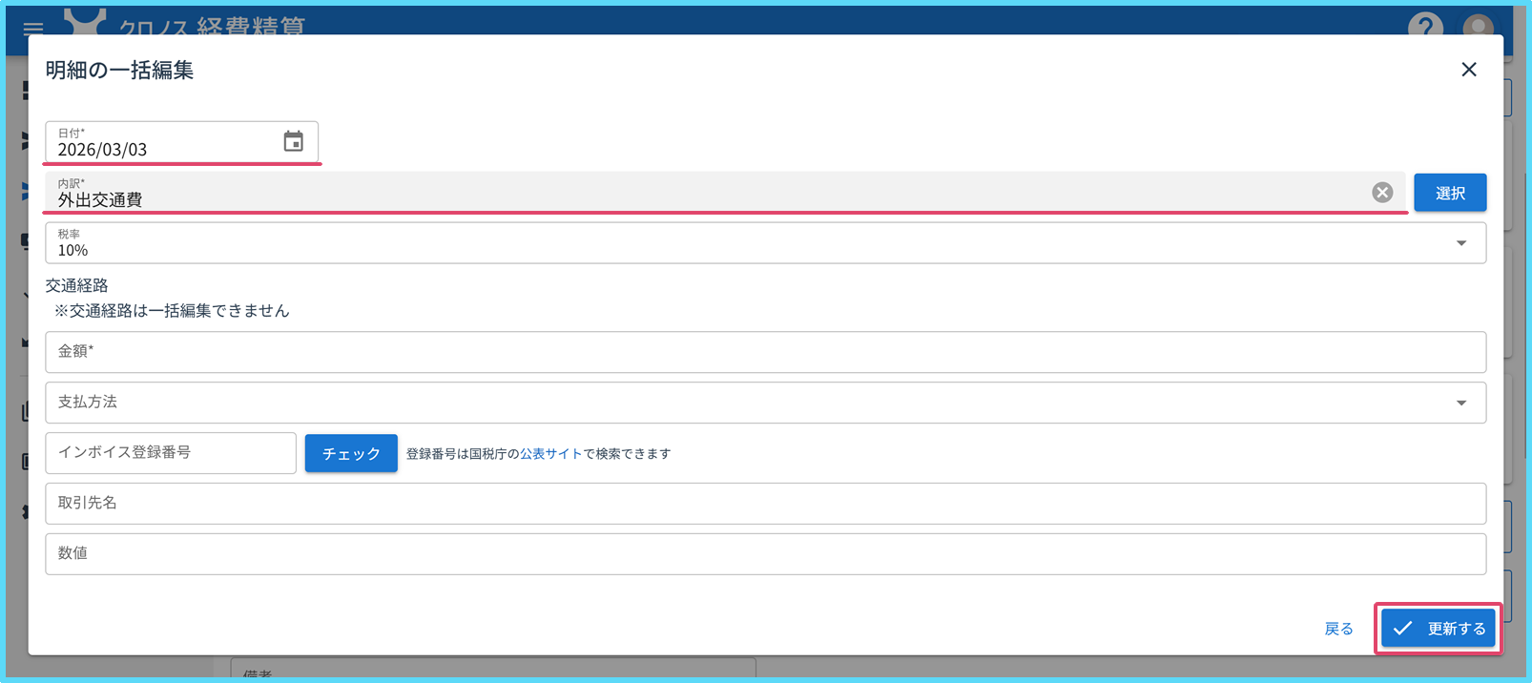
Task: Click the 内訳 field showing 外出交通費
Action: point(706,198)
